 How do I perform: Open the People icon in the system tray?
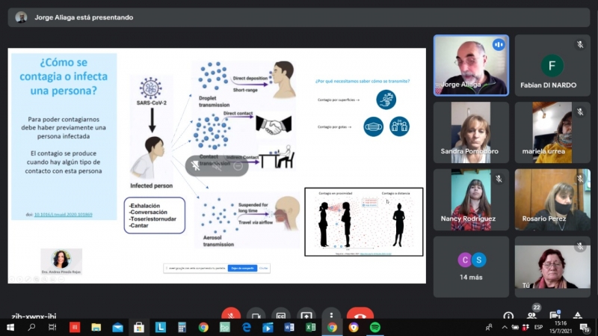pos(489,327)
